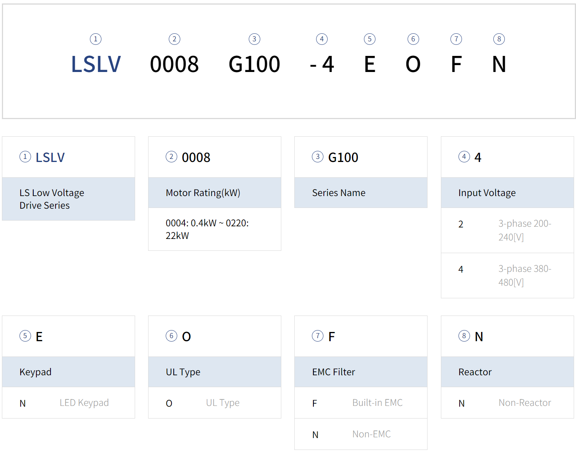Image resolution: width=576 pixels, height=453 pixels.
Task: Click the large LSLV text in header
Action: click(96, 64)
